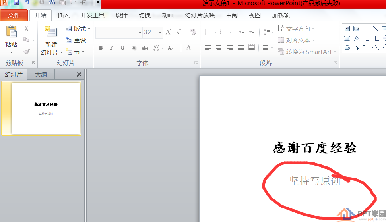Viewport: 386px width, 222px height.
Task: Open 转换为 SmartArt dropdown
Action: tap(307, 52)
